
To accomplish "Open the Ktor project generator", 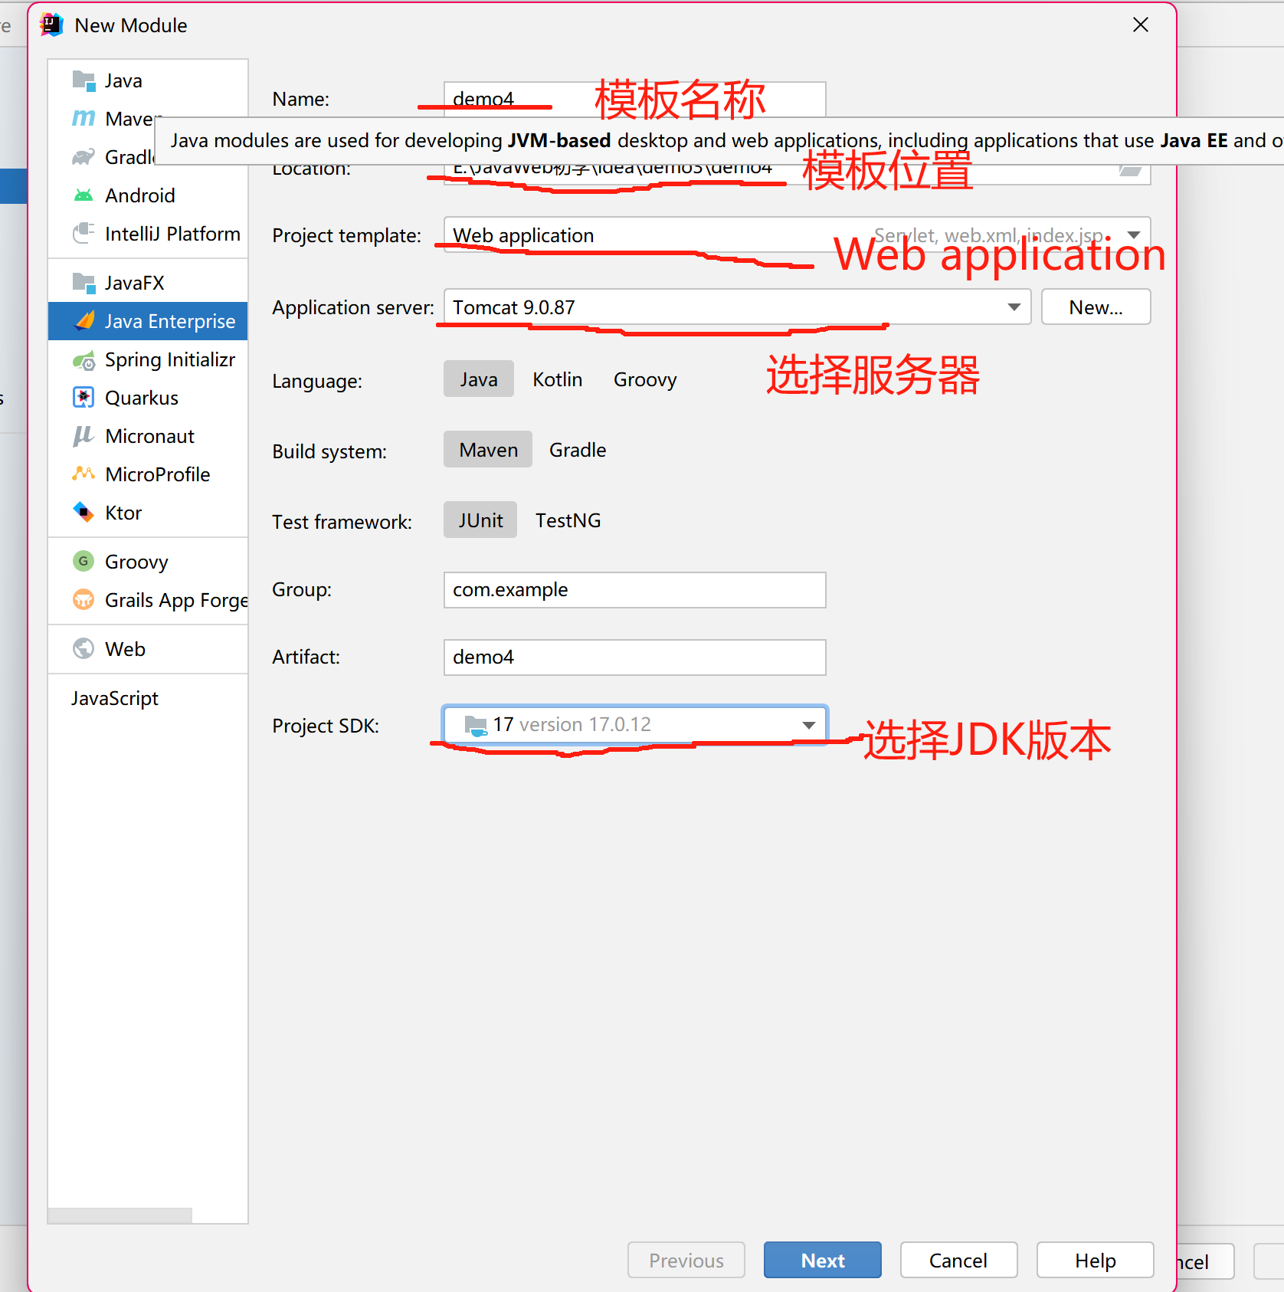I will pos(123,513).
